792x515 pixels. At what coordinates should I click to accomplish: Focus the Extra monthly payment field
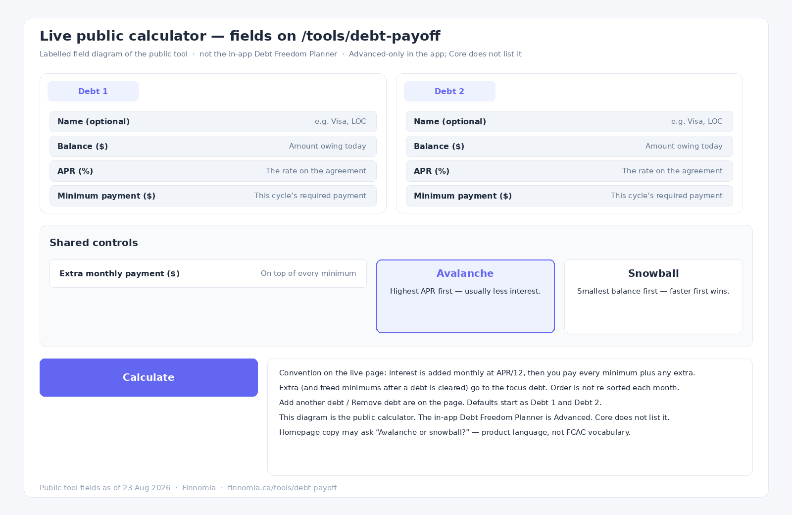[x=208, y=273]
